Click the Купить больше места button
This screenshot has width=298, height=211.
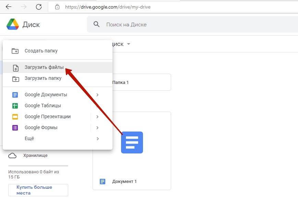[x=38, y=190]
